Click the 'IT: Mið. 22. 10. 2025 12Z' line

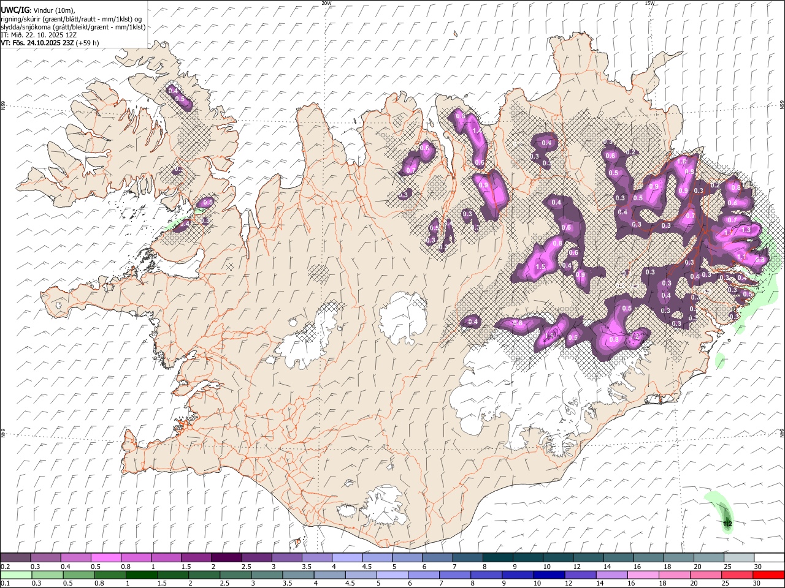(x=39, y=35)
